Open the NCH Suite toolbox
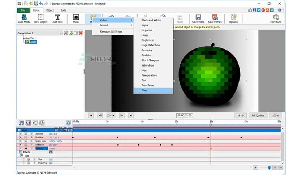The height and width of the screenshot is (175, 302). 276,19
